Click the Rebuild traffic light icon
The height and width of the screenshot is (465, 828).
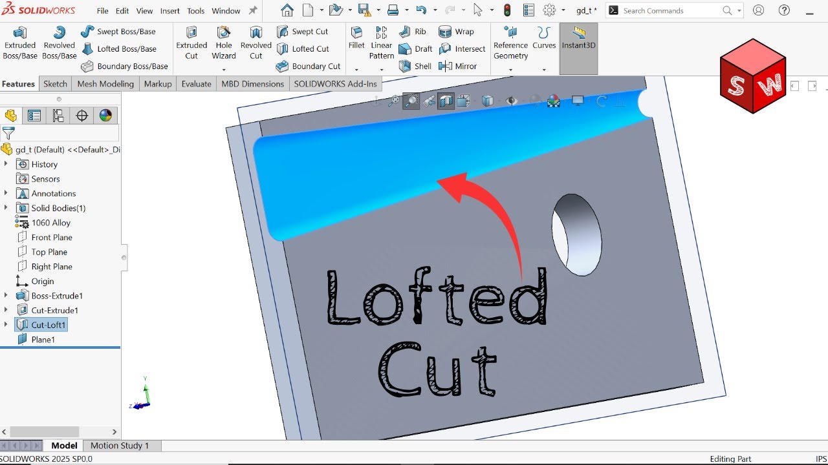click(507, 10)
